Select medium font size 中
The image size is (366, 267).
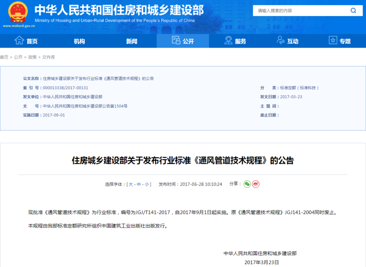(x=139, y=185)
